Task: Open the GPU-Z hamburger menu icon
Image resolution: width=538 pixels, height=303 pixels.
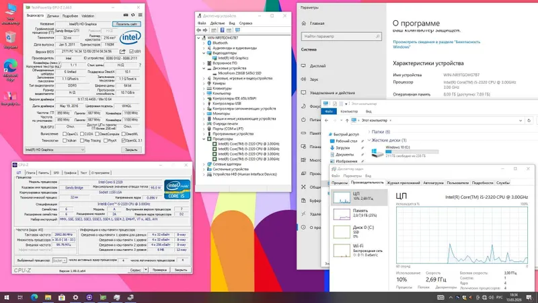Action: (140, 15)
